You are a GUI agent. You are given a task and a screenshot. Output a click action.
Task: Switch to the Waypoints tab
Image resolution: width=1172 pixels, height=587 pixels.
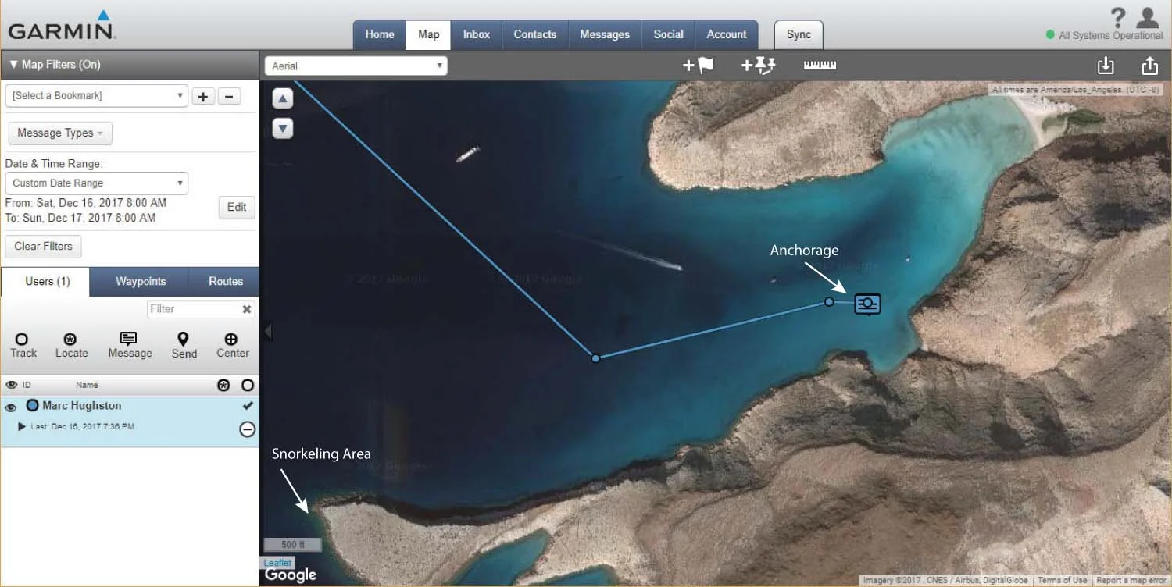(x=141, y=281)
